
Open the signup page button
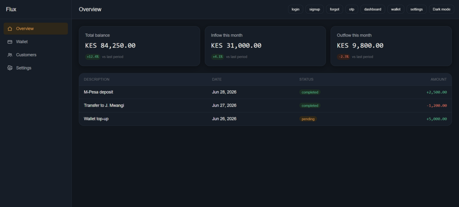click(315, 10)
